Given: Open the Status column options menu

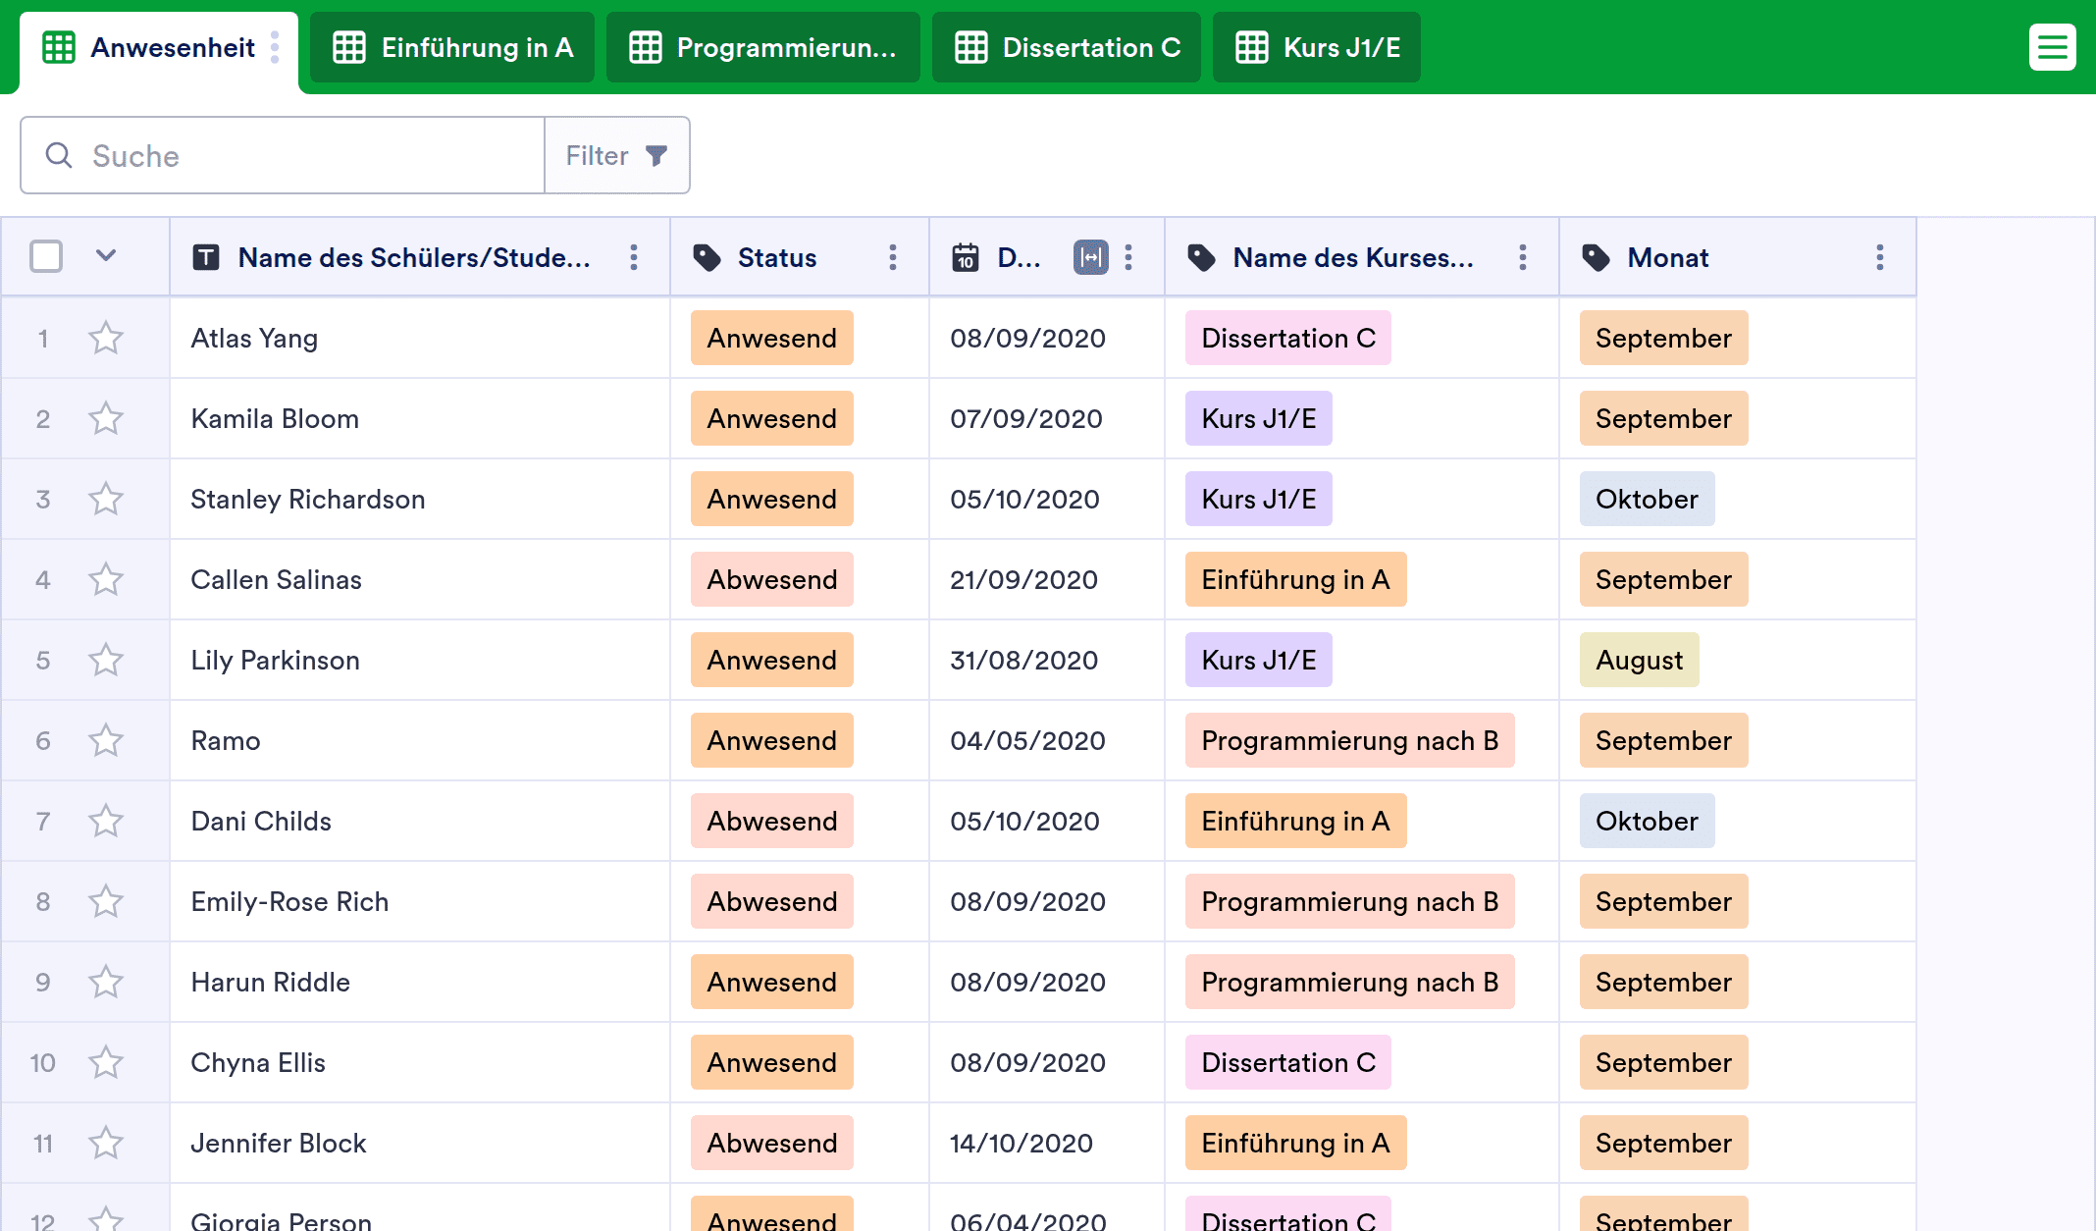Looking at the screenshot, I should [892, 257].
